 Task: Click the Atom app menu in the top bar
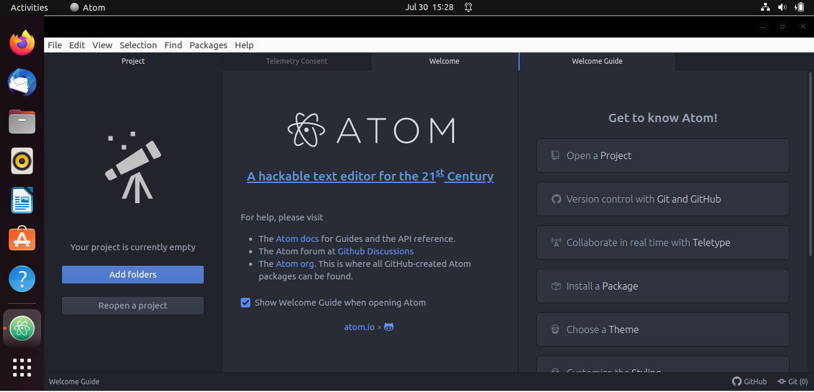(88, 8)
